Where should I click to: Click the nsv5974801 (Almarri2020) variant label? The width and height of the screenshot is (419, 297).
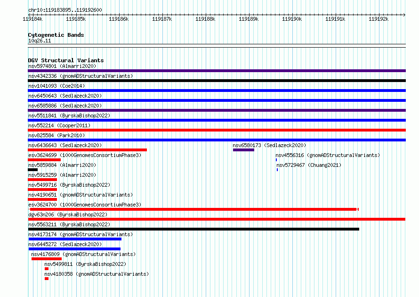62,66
